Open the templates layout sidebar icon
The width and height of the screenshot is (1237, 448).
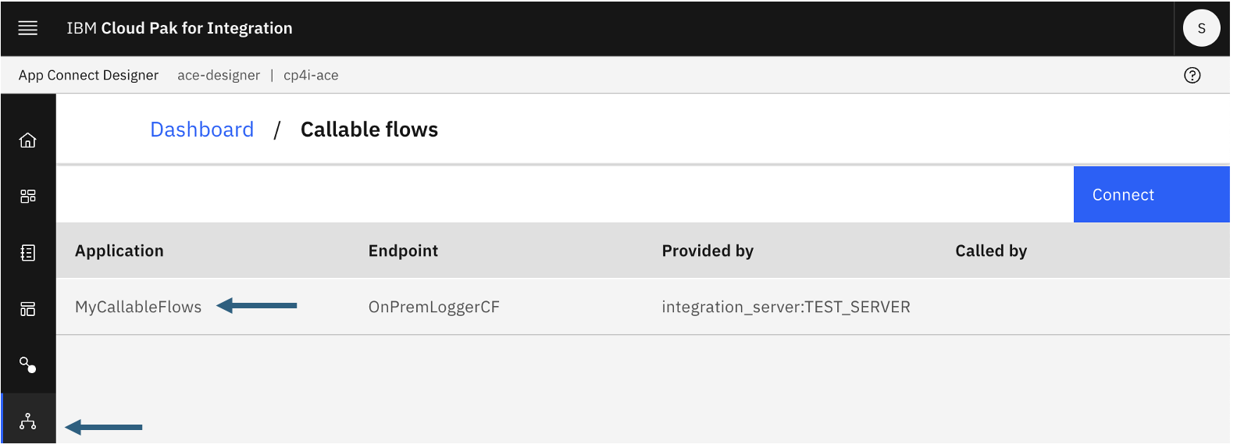pyautogui.click(x=28, y=309)
